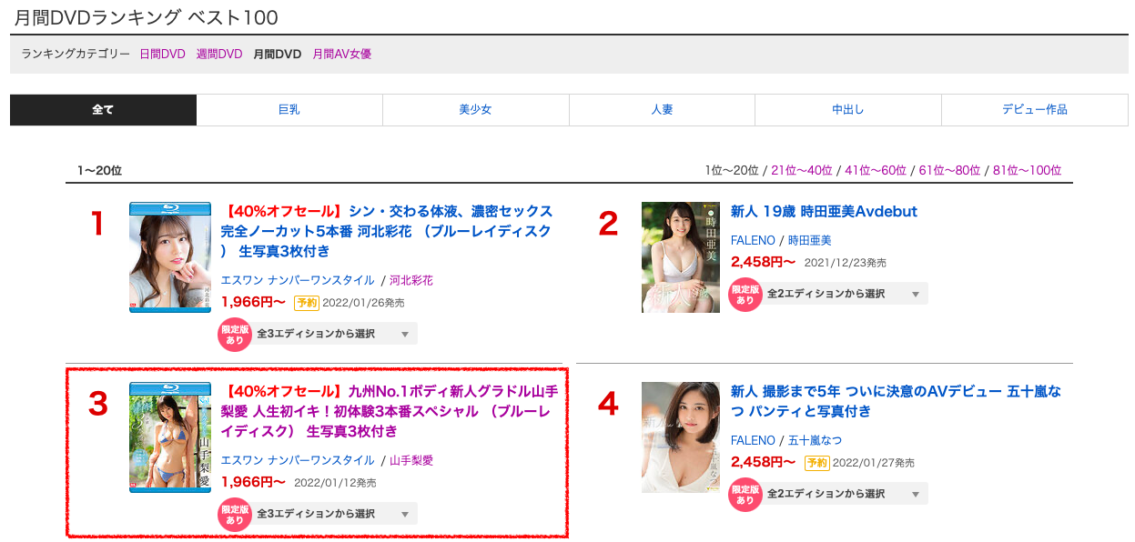Open the rank 4 product cover thumbnail
This screenshot has width=1135, height=542.
tap(680, 437)
